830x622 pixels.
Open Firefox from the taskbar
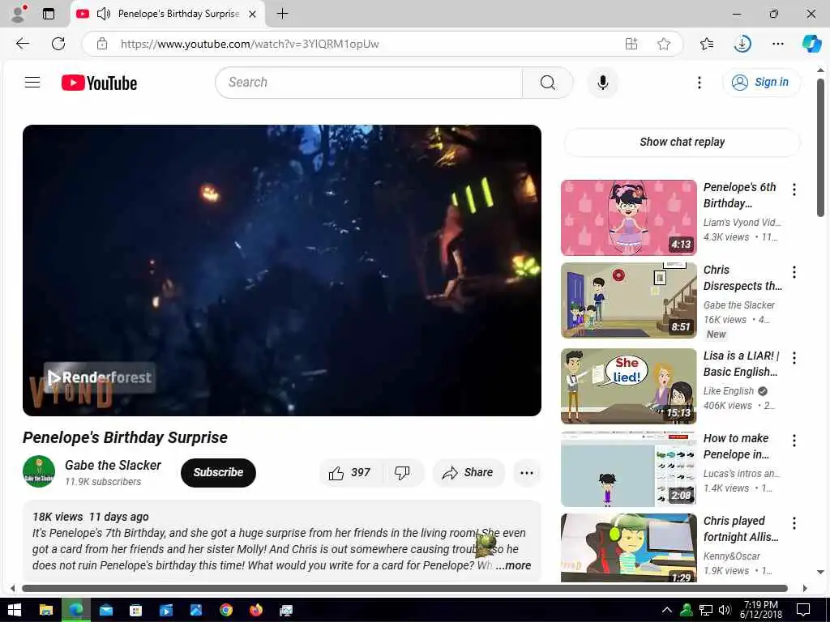click(x=256, y=610)
